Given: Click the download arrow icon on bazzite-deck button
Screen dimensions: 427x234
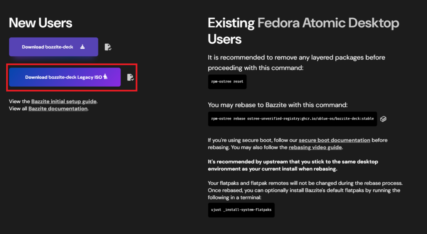Looking at the screenshot, I should [x=83, y=47].
